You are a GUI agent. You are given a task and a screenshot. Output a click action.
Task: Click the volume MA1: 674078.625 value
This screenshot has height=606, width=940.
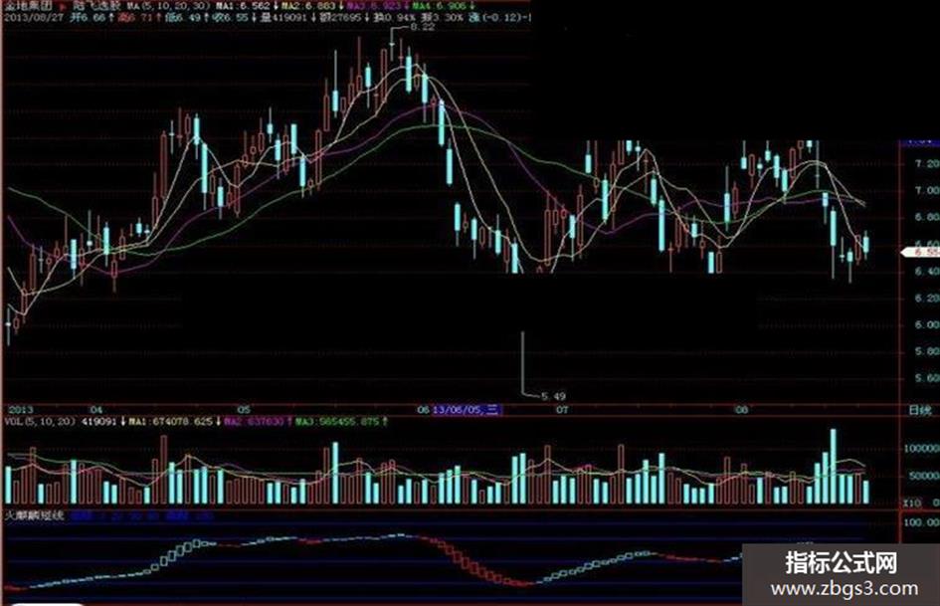[170, 422]
